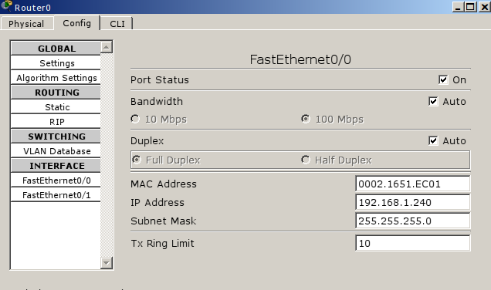491x290 pixels.
Task: Choose the Half Duplex option
Action: (306, 160)
